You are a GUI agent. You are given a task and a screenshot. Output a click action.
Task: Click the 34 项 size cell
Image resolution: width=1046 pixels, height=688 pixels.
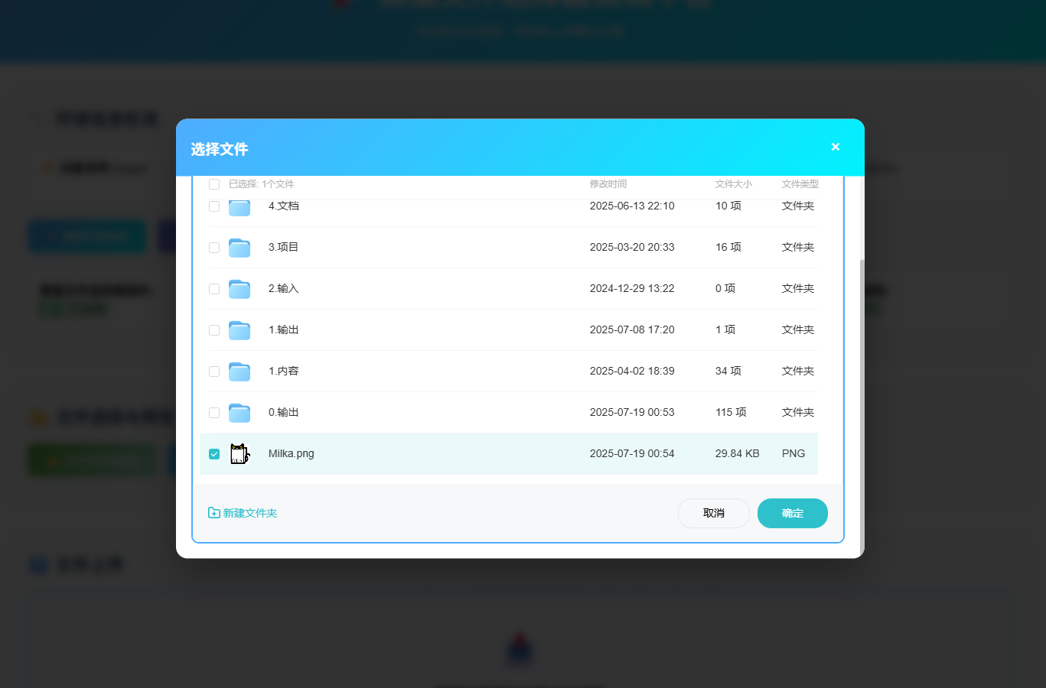(728, 371)
